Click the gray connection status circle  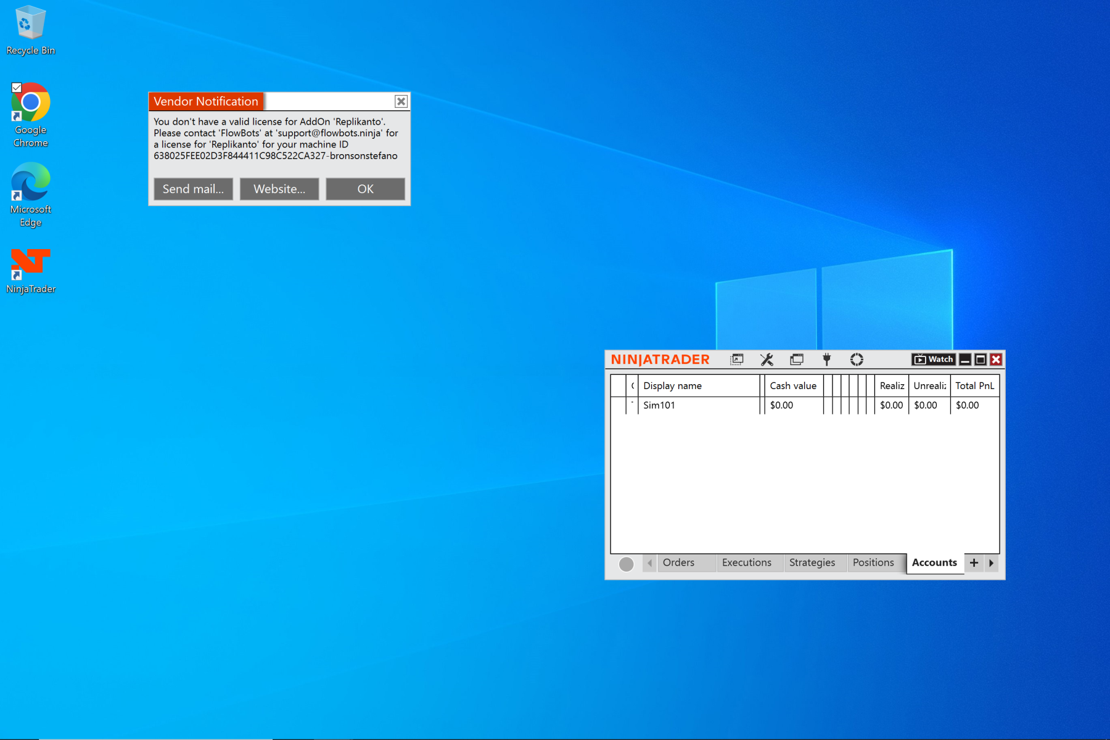[626, 564]
